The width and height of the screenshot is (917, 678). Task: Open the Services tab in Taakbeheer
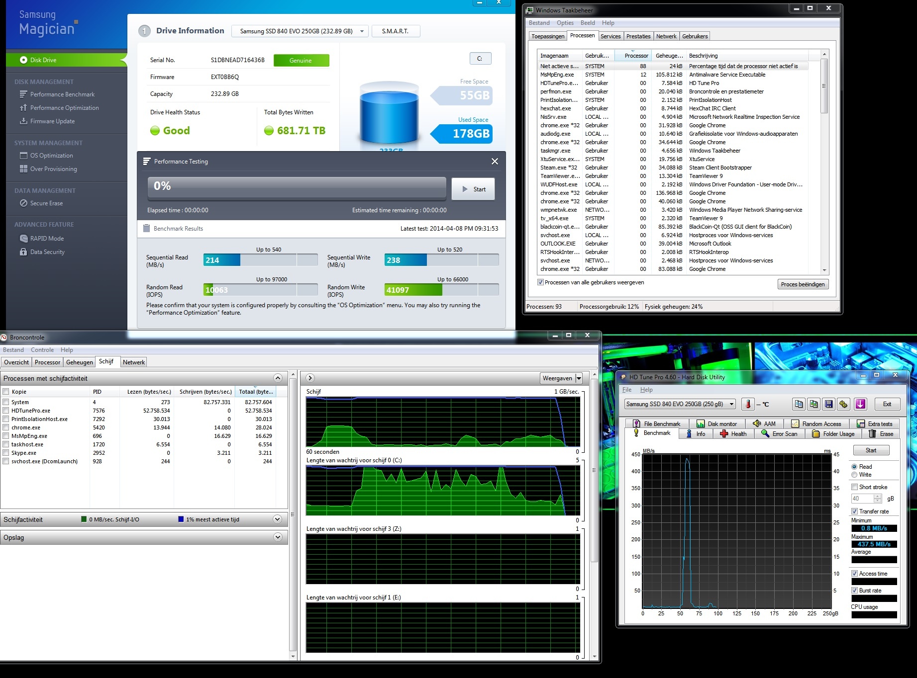click(611, 36)
